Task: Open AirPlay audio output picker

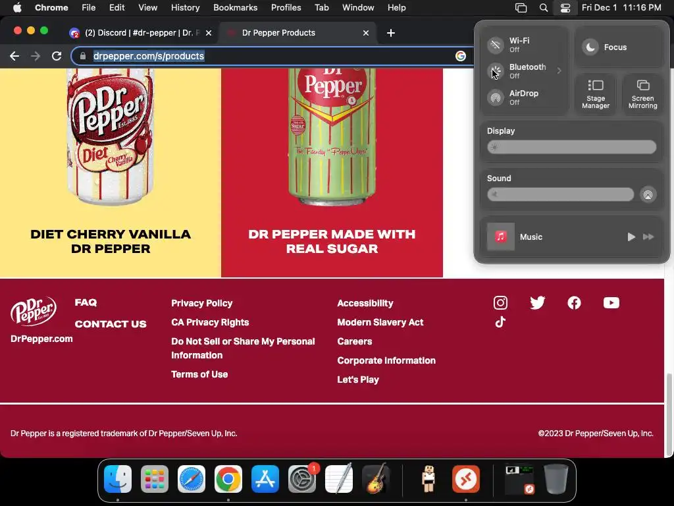Action: point(648,194)
